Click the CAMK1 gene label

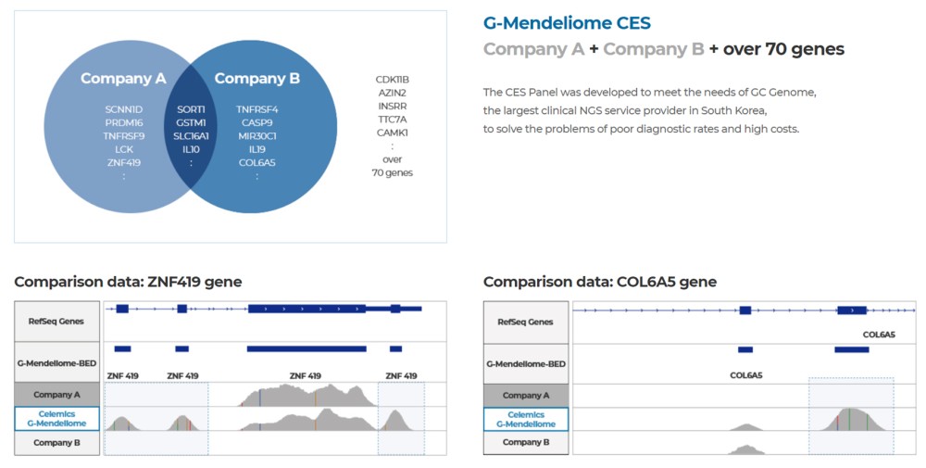click(x=392, y=133)
